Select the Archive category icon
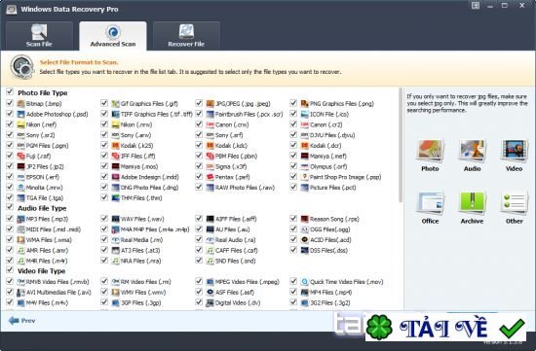This screenshot has width=536, height=351. coord(472,207)
